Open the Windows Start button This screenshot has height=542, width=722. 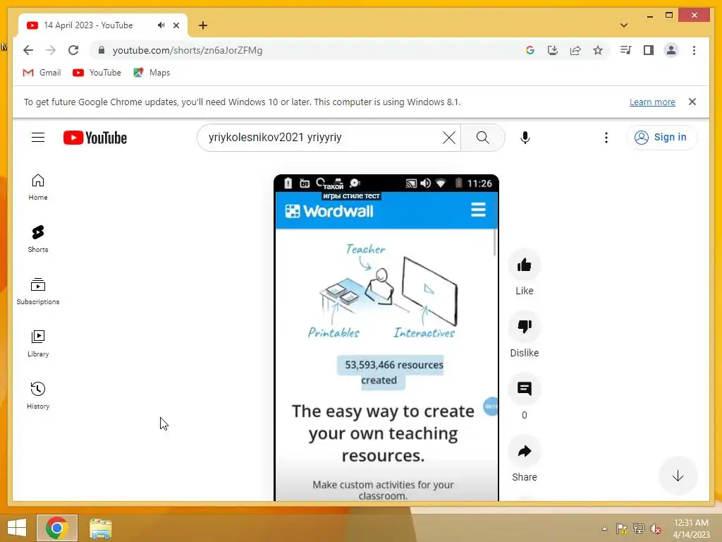17,528
